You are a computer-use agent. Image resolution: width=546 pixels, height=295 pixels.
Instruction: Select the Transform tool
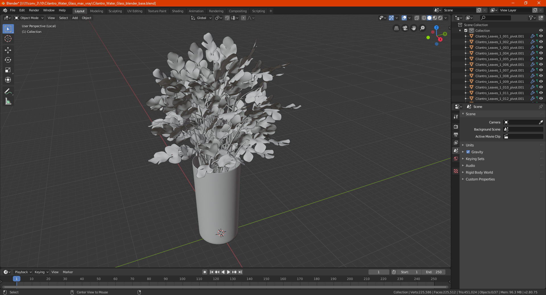pos(8,80)
